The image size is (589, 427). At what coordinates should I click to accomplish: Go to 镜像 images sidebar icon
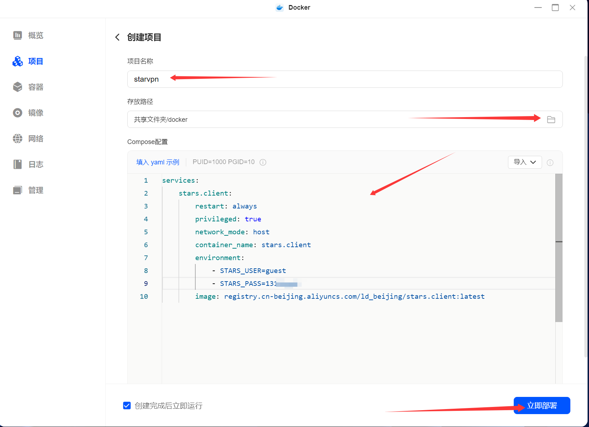(x=18, y=113)
